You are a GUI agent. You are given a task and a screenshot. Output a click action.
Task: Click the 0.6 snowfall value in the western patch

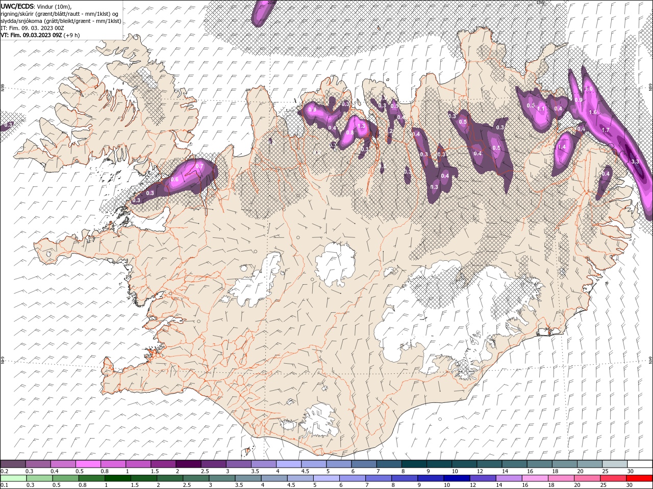(x=174, y=180)
